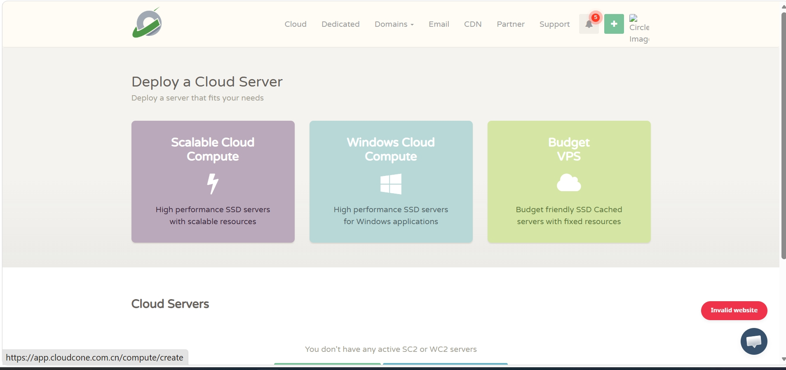Image resolution: width=786 pixels, height=370 pixels.
Task: Open the Email navigation link
Action: [x=439, y=24]
